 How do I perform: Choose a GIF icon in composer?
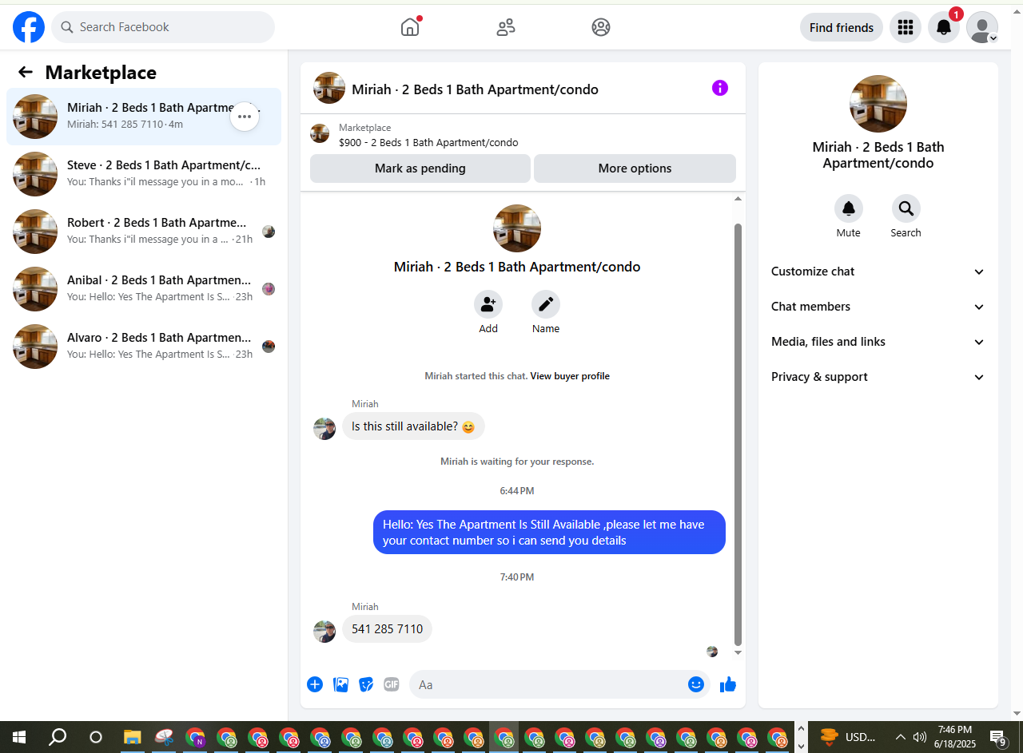(x=392, y=684)
